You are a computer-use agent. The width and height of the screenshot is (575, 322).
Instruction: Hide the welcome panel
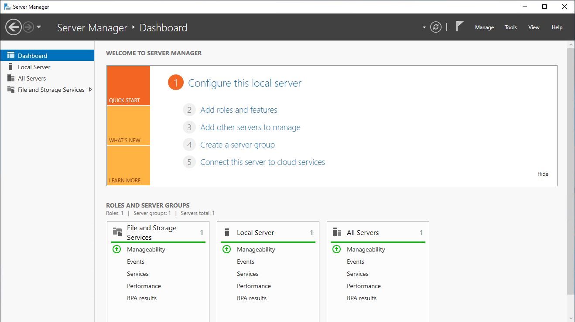pyautogui.click(x=543, y=174)
